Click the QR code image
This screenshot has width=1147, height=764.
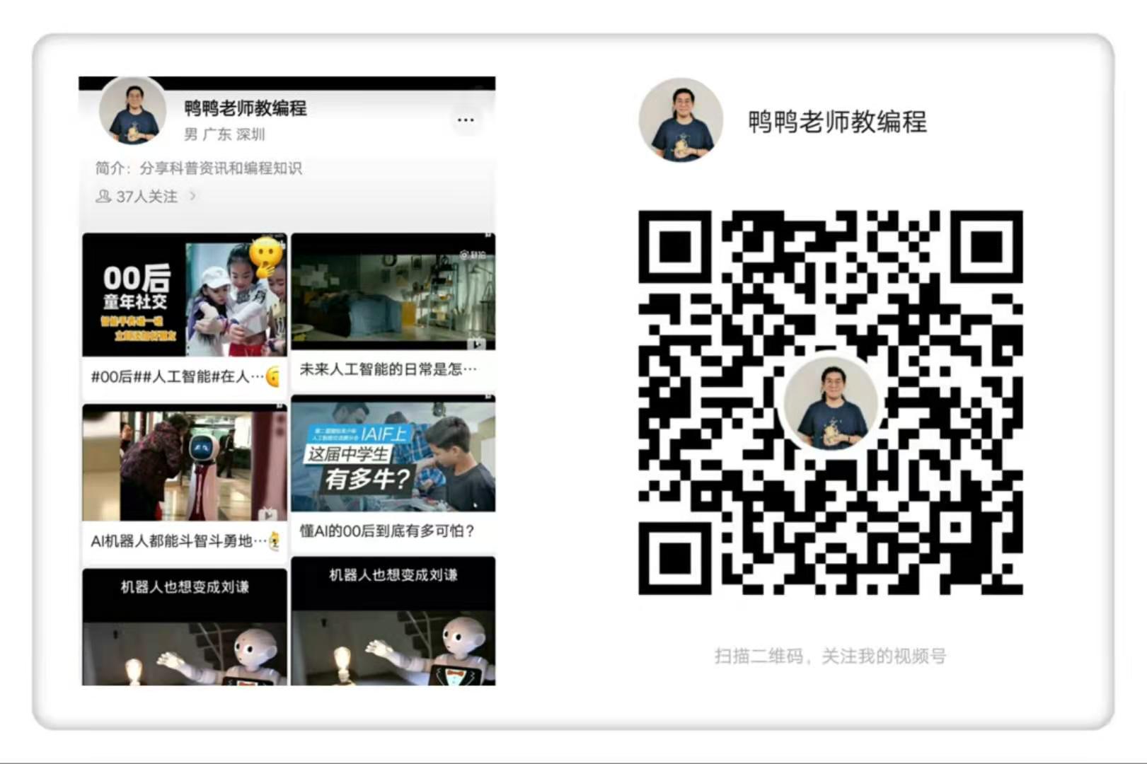tap(831, 403)
